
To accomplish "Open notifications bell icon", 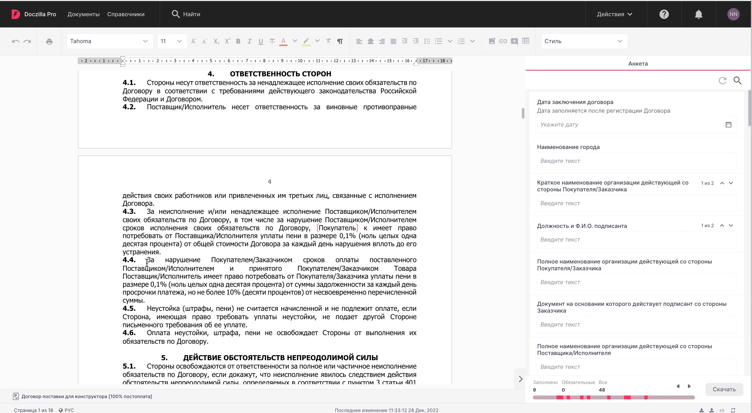I will (698, 14).
